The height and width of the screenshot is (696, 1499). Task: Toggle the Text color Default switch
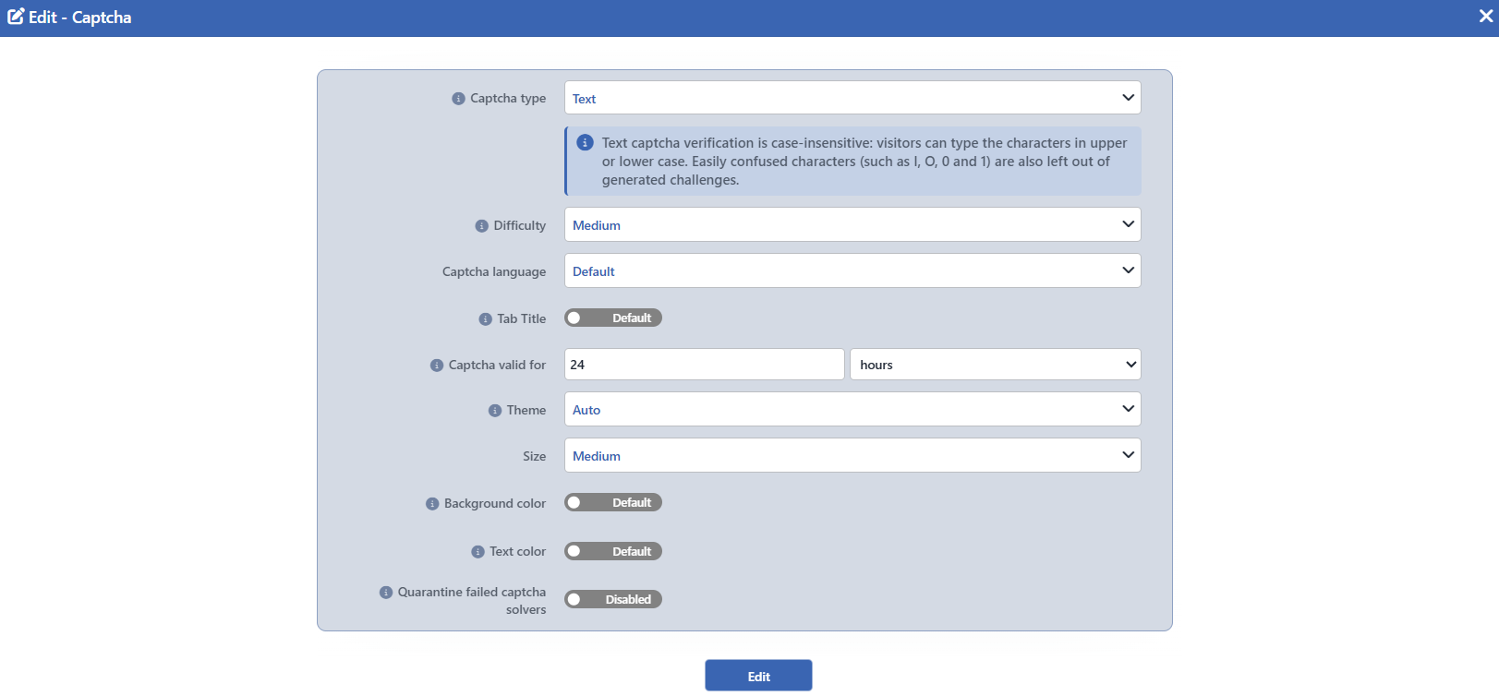pyautogui.click(x=613, y=551)
